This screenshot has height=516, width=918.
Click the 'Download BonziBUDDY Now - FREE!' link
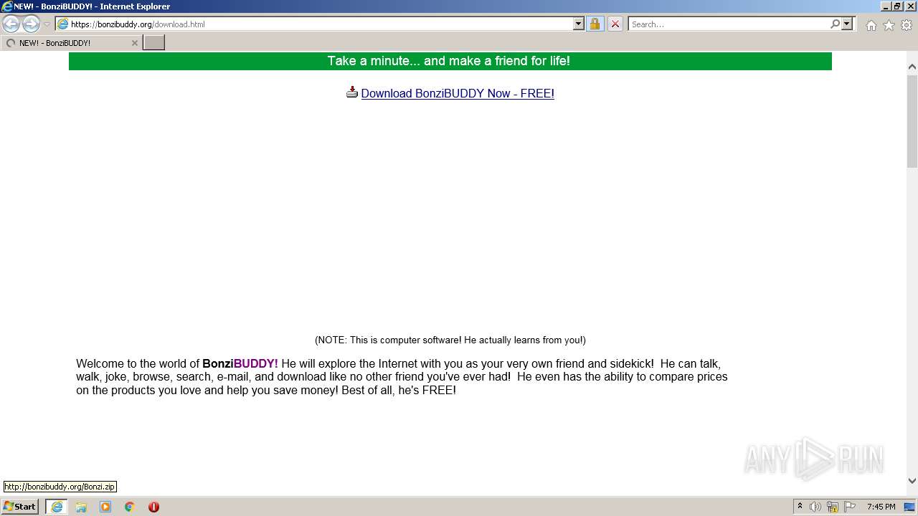(458, 93)
